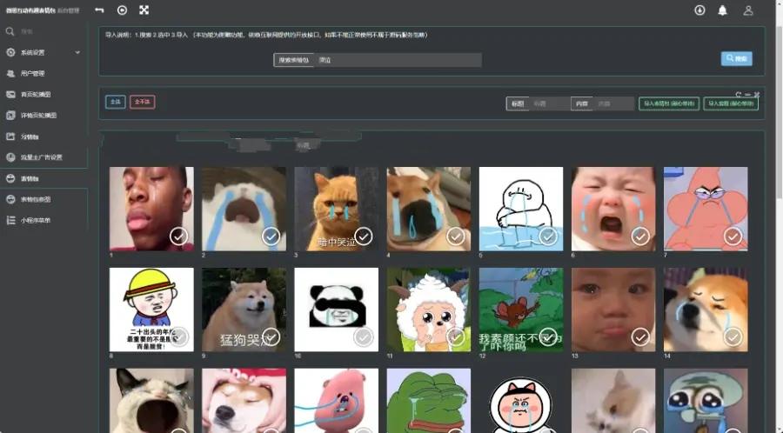This screenshot has height=433, width=783.
Task: Click the screaming grey cat thumbnail
Action: point(151,401)
